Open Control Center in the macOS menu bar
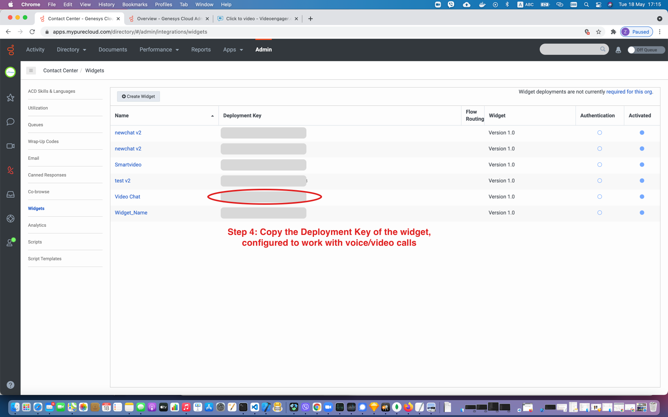The height and width of the screenshot is (417, 668). 598,4
